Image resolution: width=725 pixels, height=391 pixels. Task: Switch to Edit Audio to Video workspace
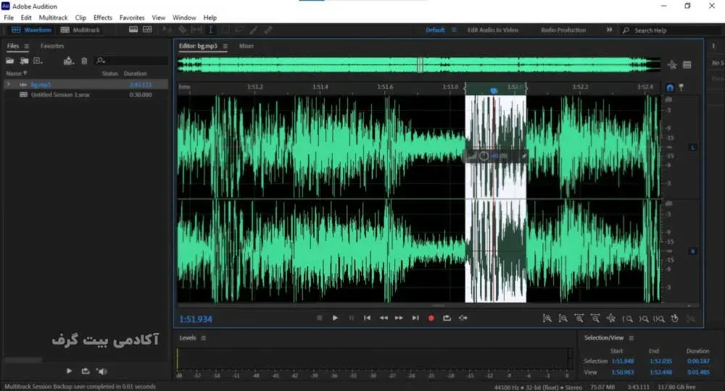point(493,30)
